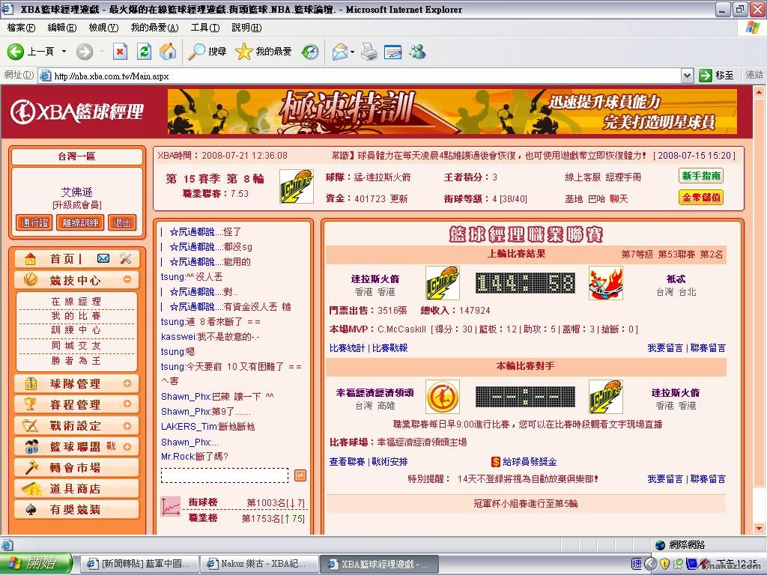
Task: Click the chat send arrow button
Action: (300, 475)
